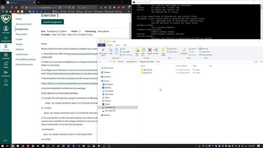The width and height of the screenshot is (263, 148).
Task: Bookmark this page with the star
Action: click(73, 7)
